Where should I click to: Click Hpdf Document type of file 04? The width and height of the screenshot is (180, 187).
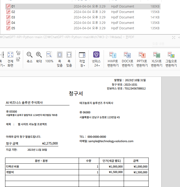click(123, 23)
